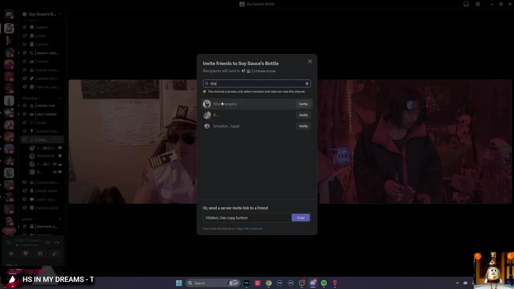Open Discord help icon in title bar
Screen dimensions: 514x289
click(478, 4)
